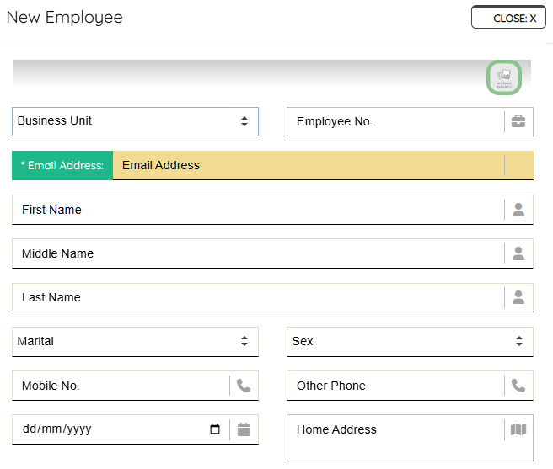
Task: Click the employee photo placeholder thumbnail
Action: [x=504, y=77]
